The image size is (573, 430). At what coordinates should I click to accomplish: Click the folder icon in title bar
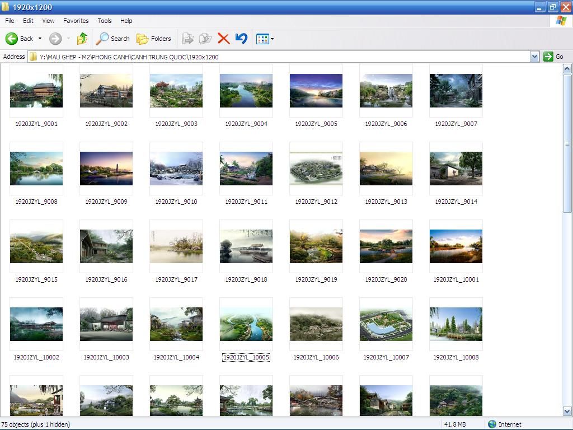pos(6,7)
